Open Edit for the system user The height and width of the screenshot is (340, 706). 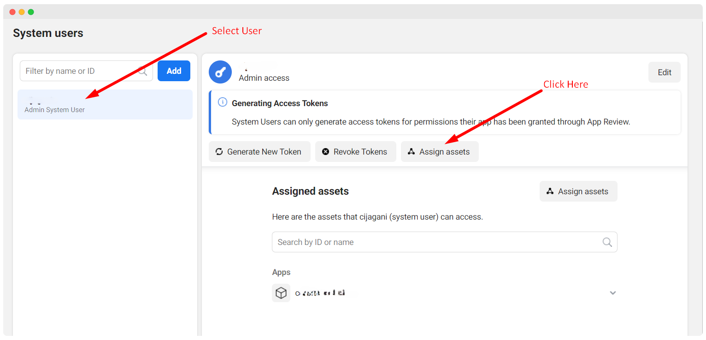click(664, 72)
